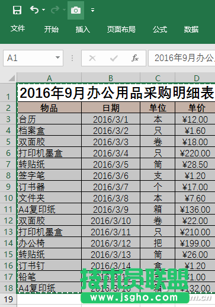Click the unit cell 把 in row 14
This screenshot has height=307, width=215.
pyautogui.click(x=158, y=243)
